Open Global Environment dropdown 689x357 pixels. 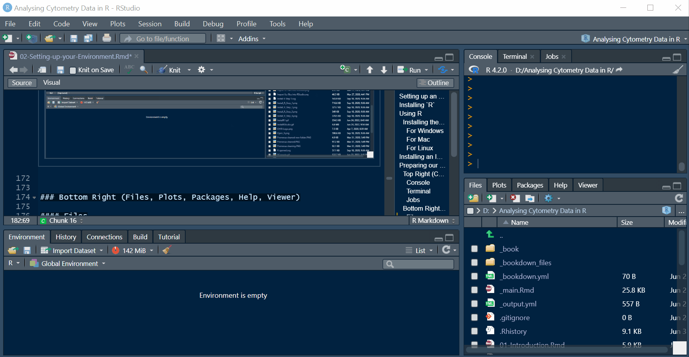(68, 263)
